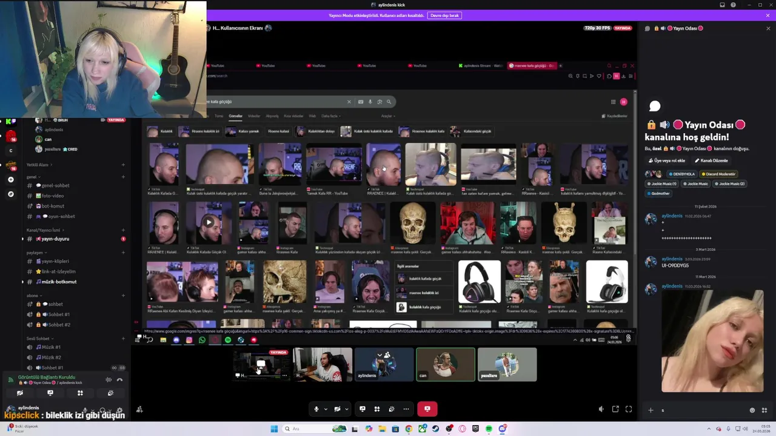Click screen share icon in voice panel
Viewport: 776px width, 436px height.
[50, 393]
